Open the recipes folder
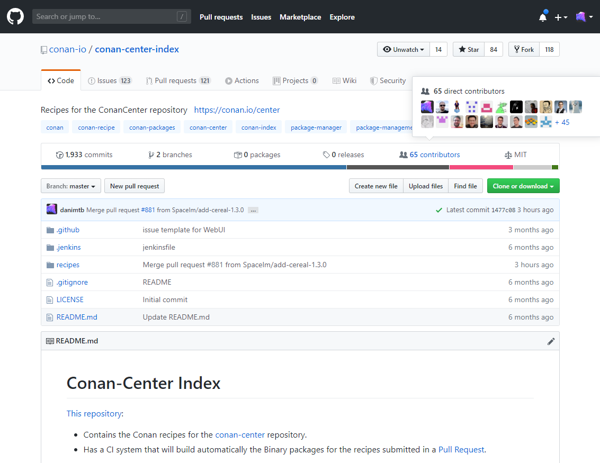The width and height of the screenshot is (600, 463). point(68,265)
